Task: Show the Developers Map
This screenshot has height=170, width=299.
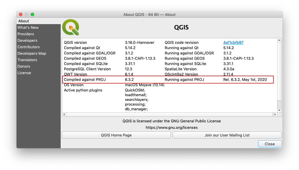Action: (32, 53)
